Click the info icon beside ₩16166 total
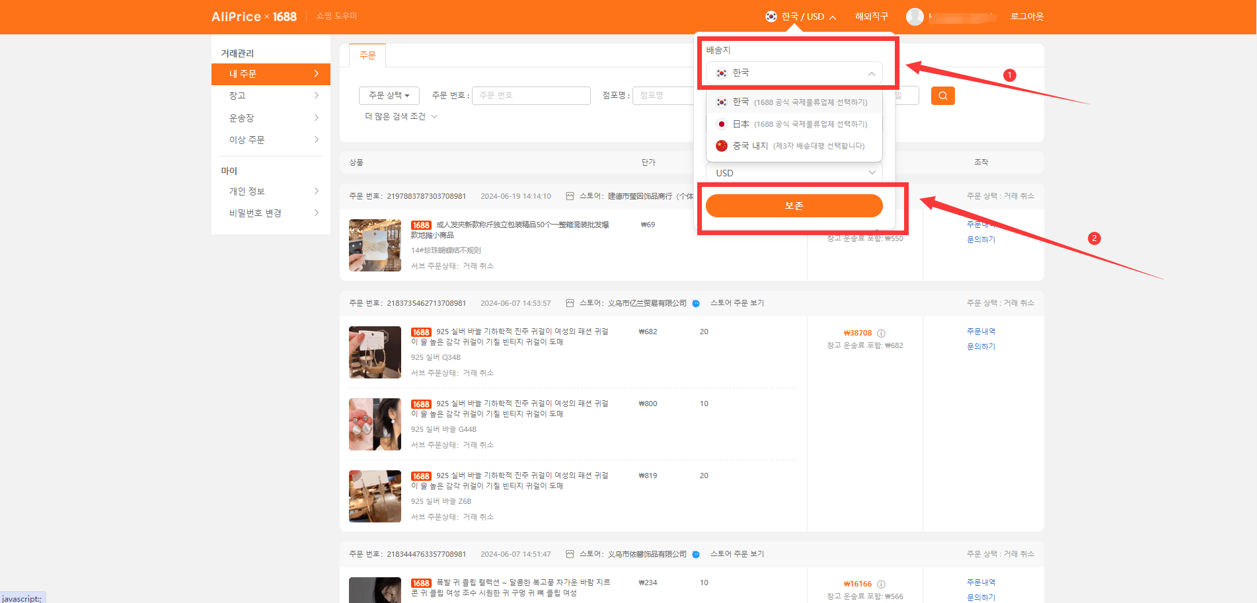 [881, 585]
